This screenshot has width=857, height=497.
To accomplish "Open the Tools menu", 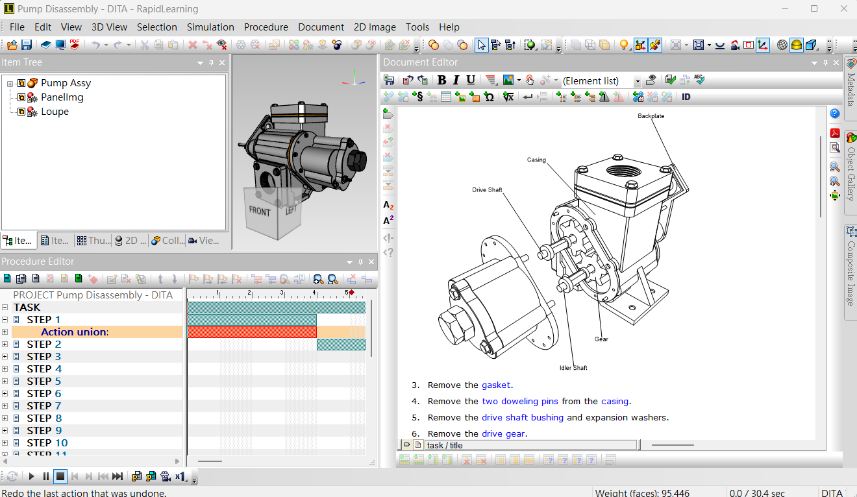I will [x=417, y=27].
